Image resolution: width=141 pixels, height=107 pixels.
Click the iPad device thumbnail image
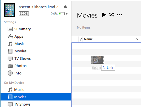pyautogui.click(x=9, y=10)
